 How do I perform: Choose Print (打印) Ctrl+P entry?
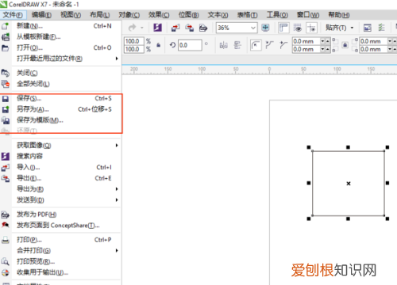tap(60, 240)
